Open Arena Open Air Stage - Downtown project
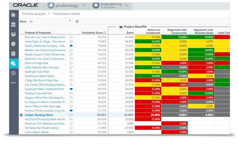 tap(45, 42)
